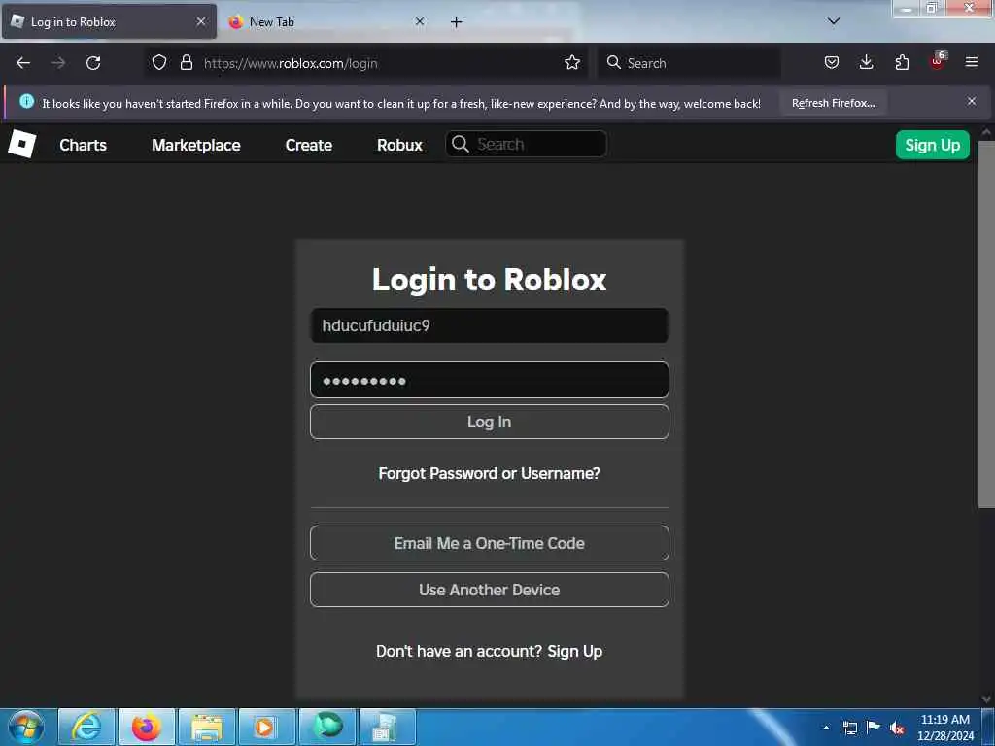This screenshot has width=995, height=746.
Task: Click the Login to Roblox heading
Action: [490, 280]
